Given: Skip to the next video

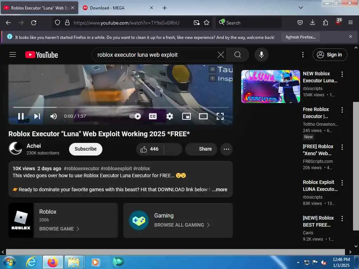Looking at the screenshot, I should pyautogui.click(x=37, y=116).
